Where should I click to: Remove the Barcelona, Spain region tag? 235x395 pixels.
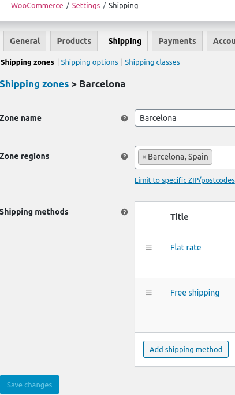[x=144, y=157]
